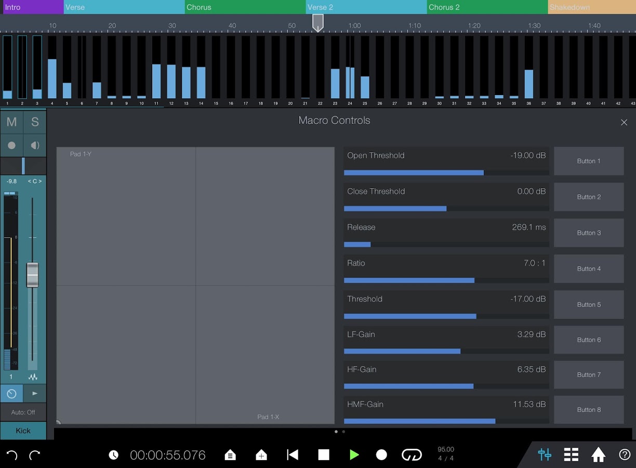Record-arm the Kick channel

[x=11, y=145]
